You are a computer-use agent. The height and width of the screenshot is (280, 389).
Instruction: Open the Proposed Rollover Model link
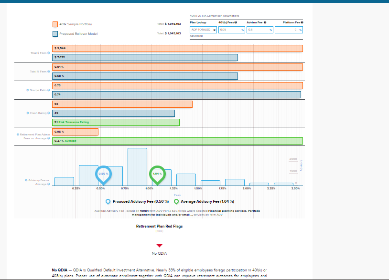tap(78, 34)
